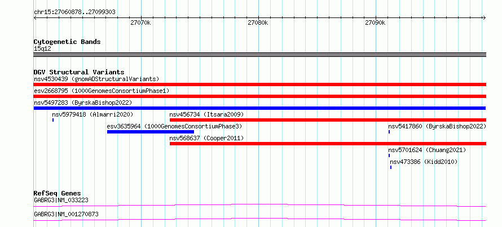502x227 pixels.
Task: Select the gray 15q12 cytogenetic band bar
Action: pyautogui.click(x=260, y=55)
